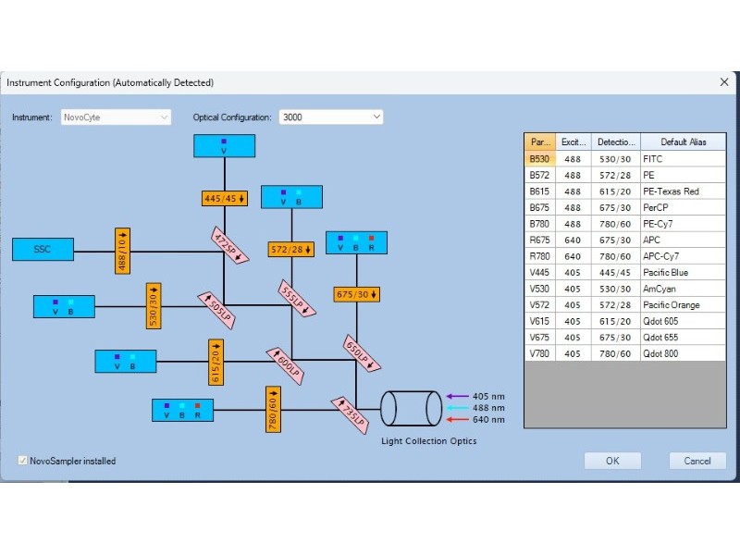Click the 572/28 bandpass filter
Image resolution: width=740 pixels, height=555 pixels.
coord(291,249)
